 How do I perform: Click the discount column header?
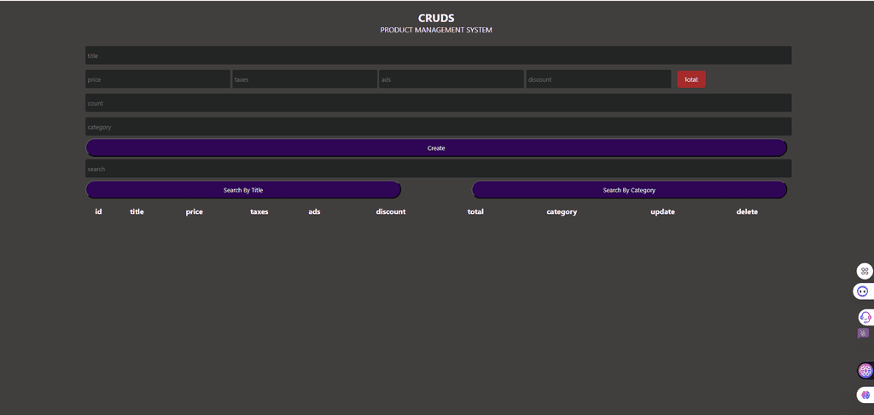[x=391, y=212]
